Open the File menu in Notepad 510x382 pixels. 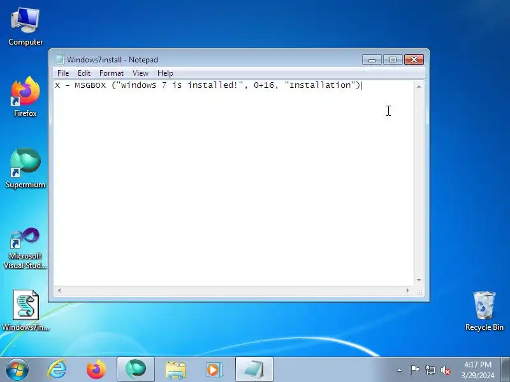pyautogui.click(x=63, y=73)
